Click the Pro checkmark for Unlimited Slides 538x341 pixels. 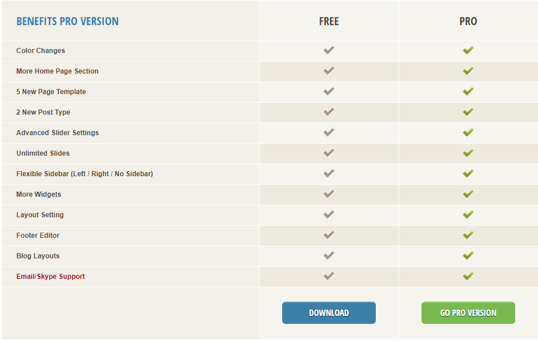coord(468,153)
